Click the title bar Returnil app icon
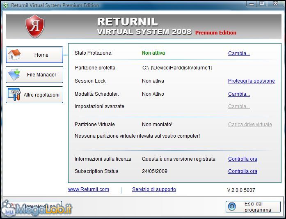This screenshot has height=219, width=286. tap(5, 5)
